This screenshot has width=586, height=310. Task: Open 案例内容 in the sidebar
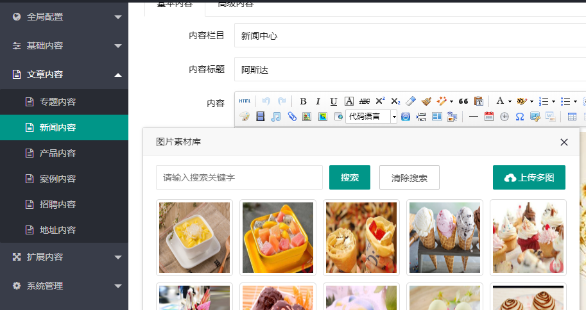coord(64,179)
